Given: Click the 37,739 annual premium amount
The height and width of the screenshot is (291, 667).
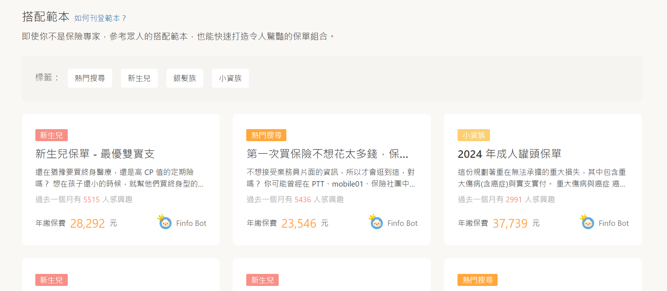Looking at the screenshot, I should tap(510, 223).
